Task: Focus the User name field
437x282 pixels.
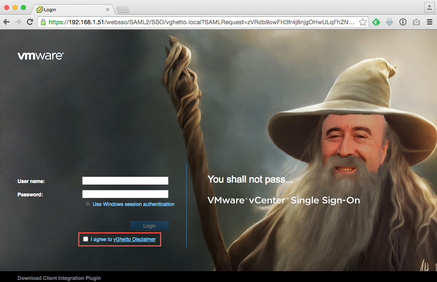Action: coord(125,180)
